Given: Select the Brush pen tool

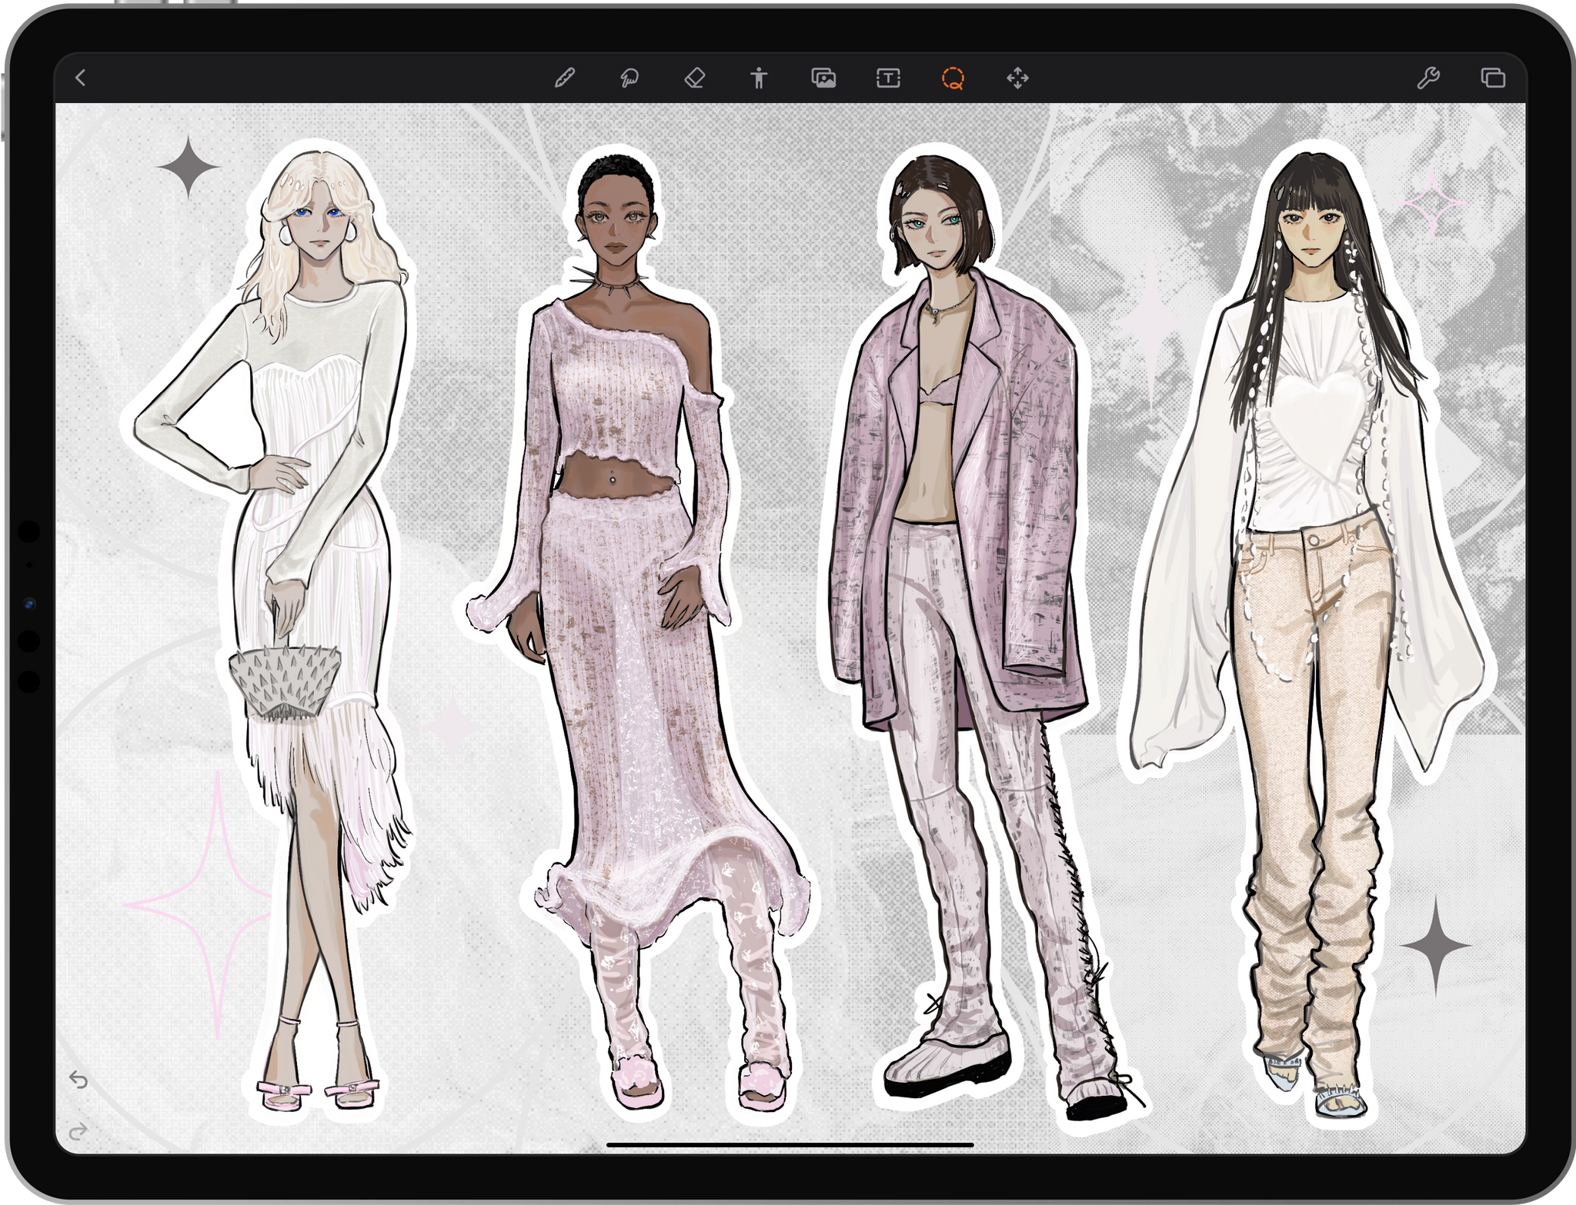Looking at the screenshot, I should click(565, 78).
